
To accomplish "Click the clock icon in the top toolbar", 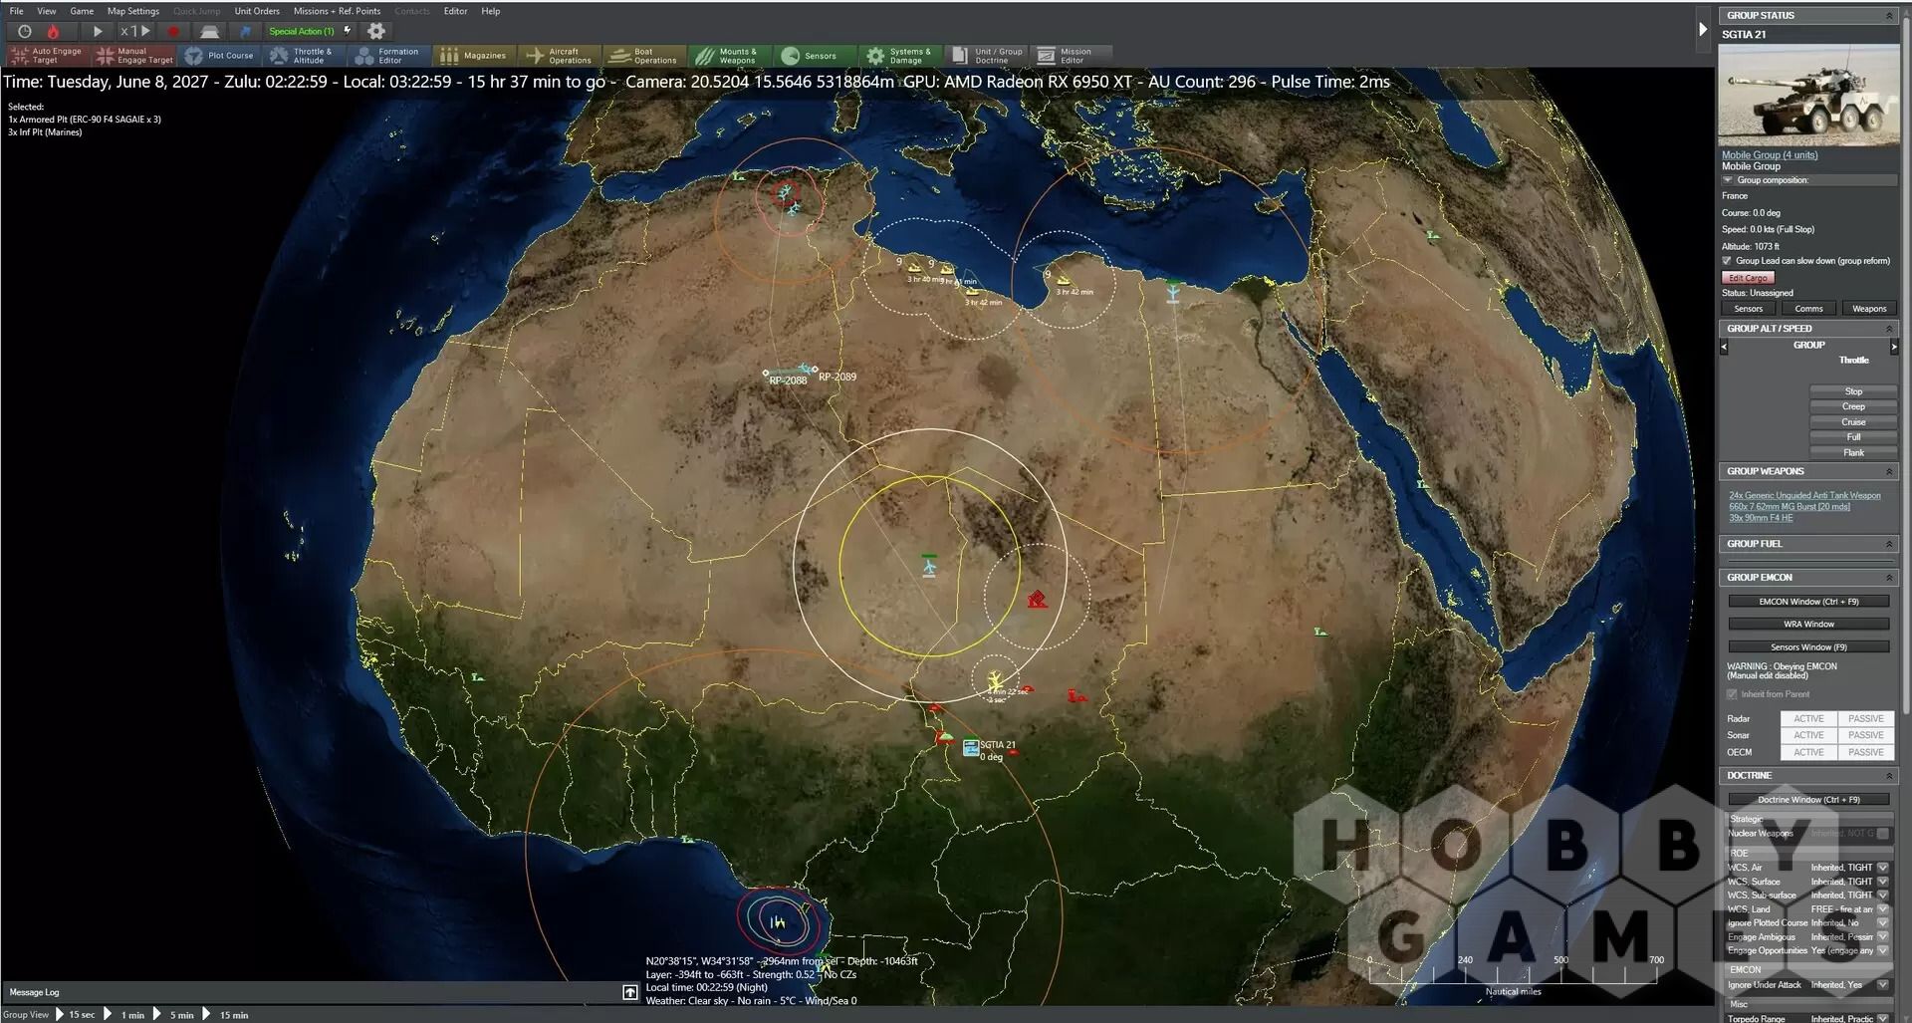I will [25, 32].
